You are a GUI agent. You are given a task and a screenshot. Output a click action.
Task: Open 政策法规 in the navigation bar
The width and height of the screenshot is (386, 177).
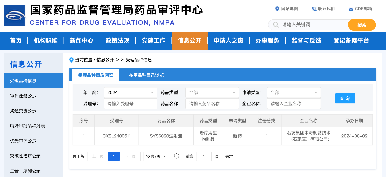click(x=117, y=40)
